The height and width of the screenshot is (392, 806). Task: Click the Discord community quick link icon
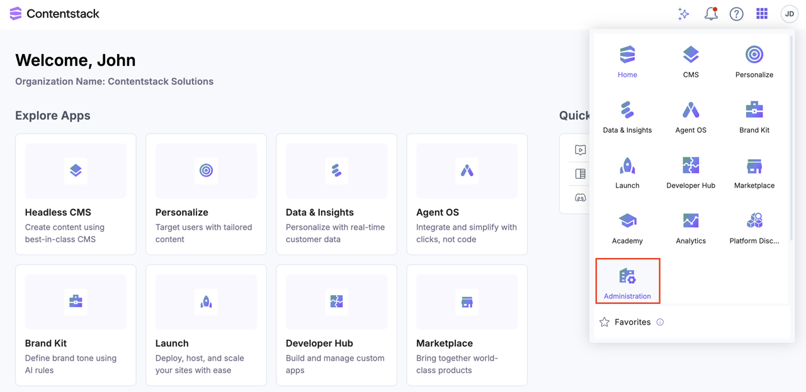(580, 198)
